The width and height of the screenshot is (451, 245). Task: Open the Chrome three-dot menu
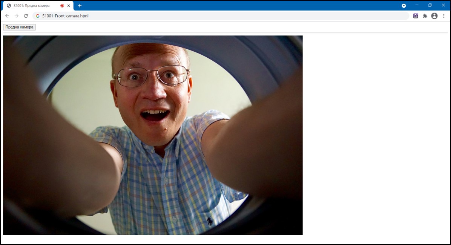tap(444, 16)
